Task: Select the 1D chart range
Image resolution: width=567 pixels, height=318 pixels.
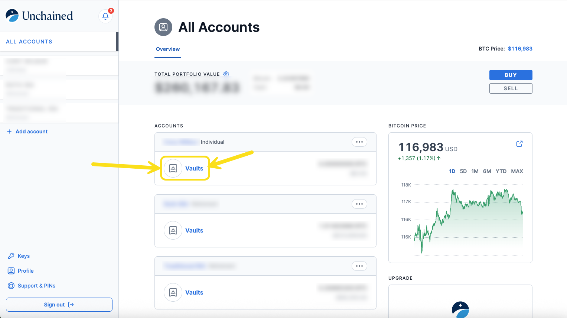Action: pos(452,171)
